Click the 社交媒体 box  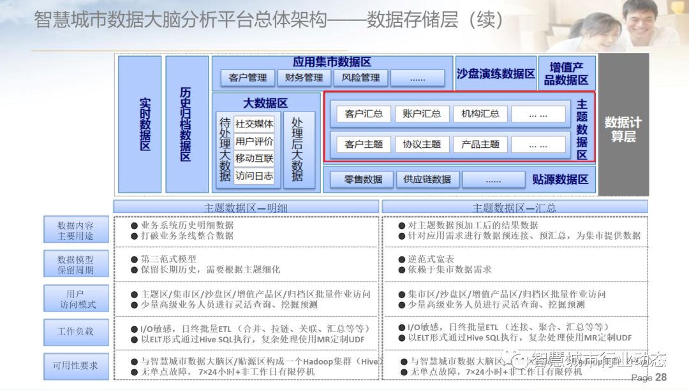tap(254, 124)
